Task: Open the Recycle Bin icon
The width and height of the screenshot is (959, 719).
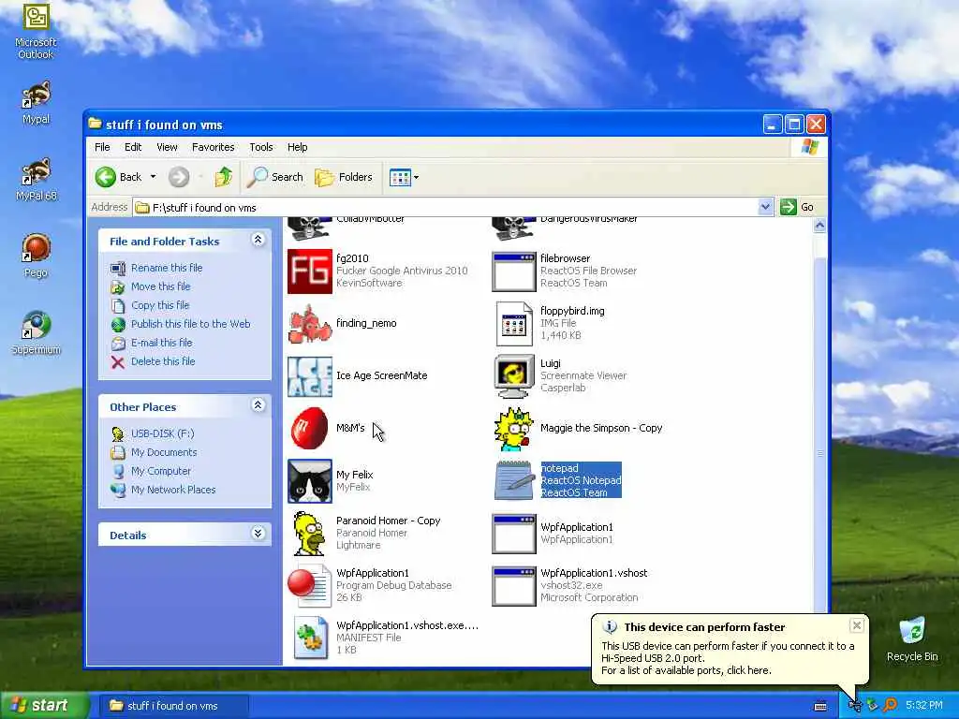Action: (x=912, y=638)
